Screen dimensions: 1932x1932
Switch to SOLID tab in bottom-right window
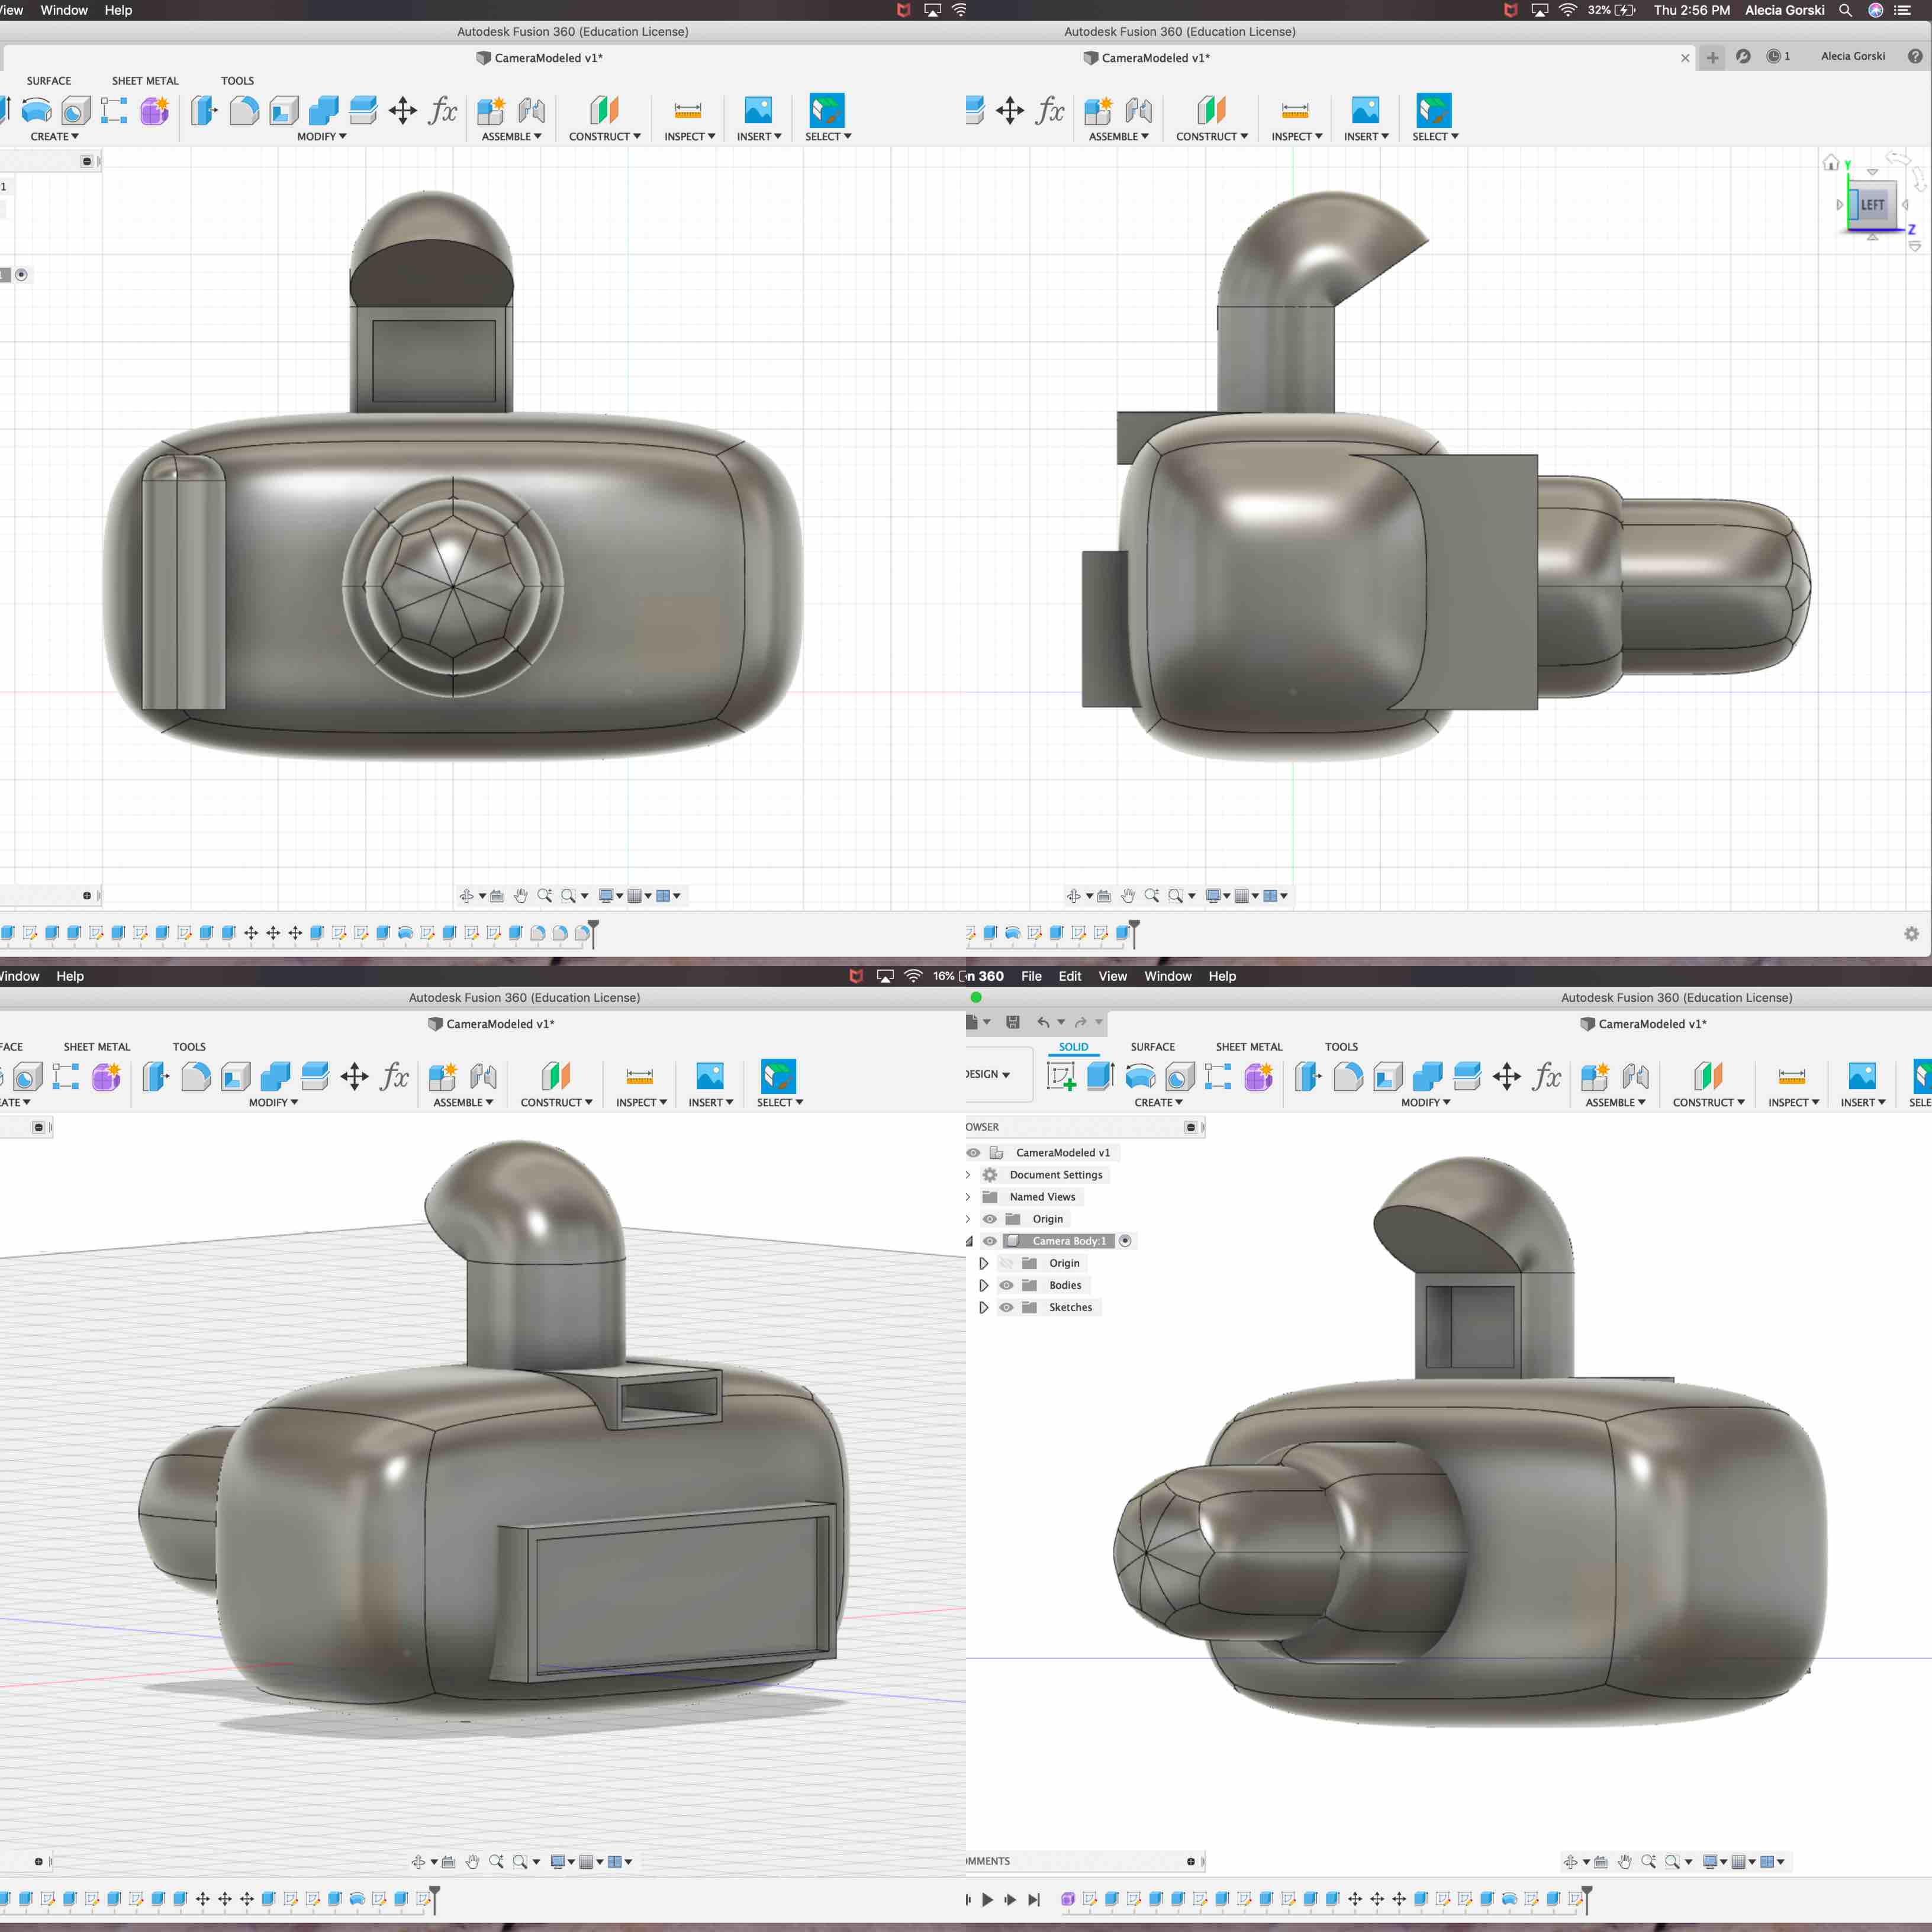(x=1073, y=1047)
